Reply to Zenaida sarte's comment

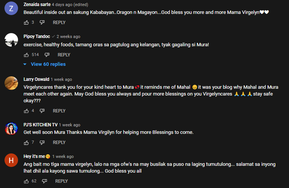59,22
